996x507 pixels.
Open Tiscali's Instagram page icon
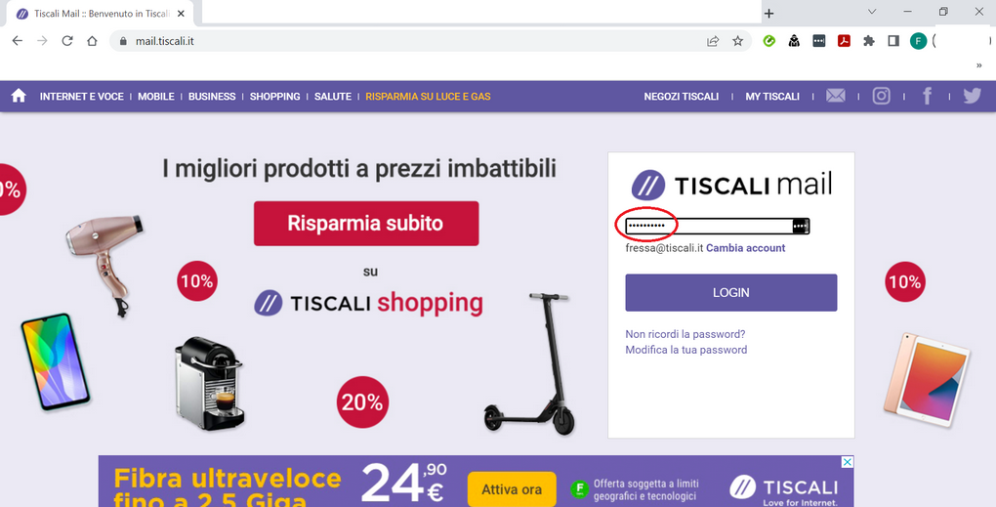click(x=881, y=96)
